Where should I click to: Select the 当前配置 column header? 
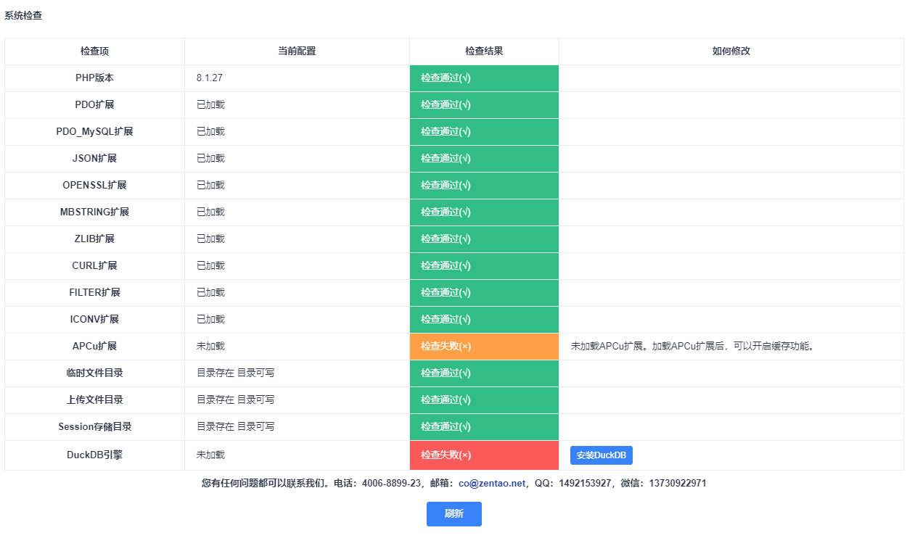pyautogui.click(x=297, y=51)
